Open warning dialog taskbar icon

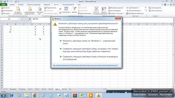tap(98, 96)
